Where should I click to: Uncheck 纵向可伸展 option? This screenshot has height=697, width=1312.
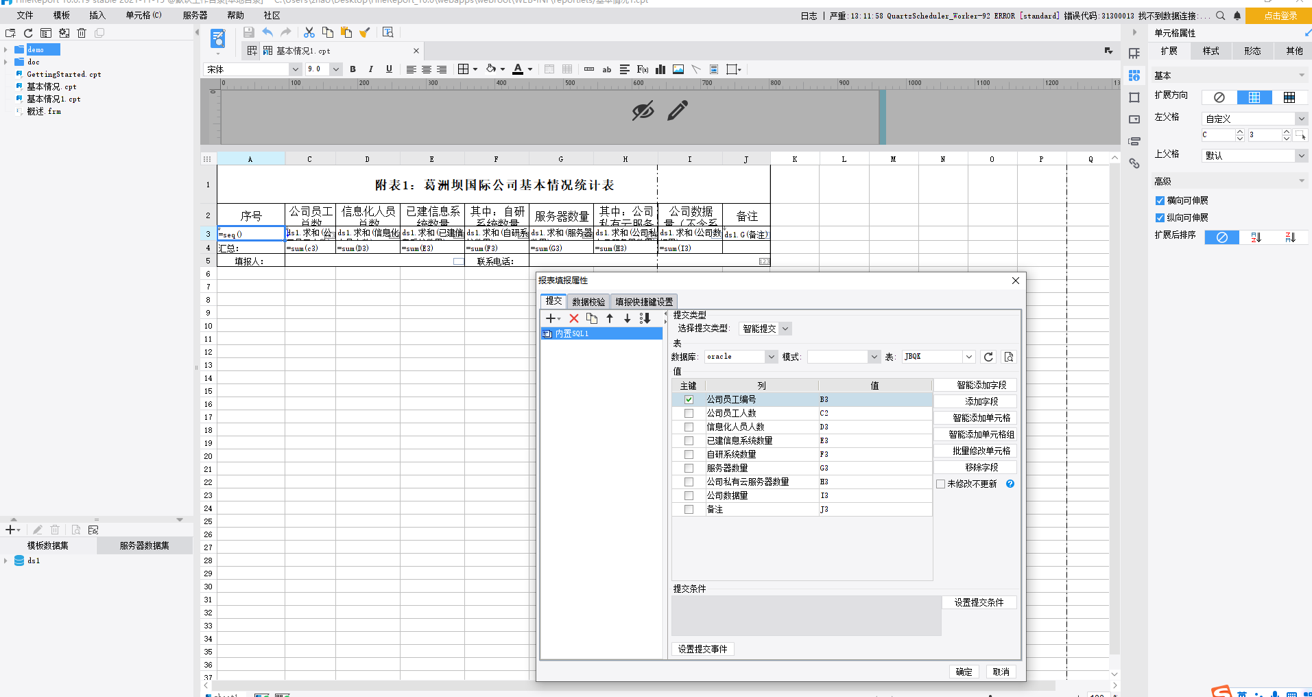pyautogui.click(x=1160, y=217)
